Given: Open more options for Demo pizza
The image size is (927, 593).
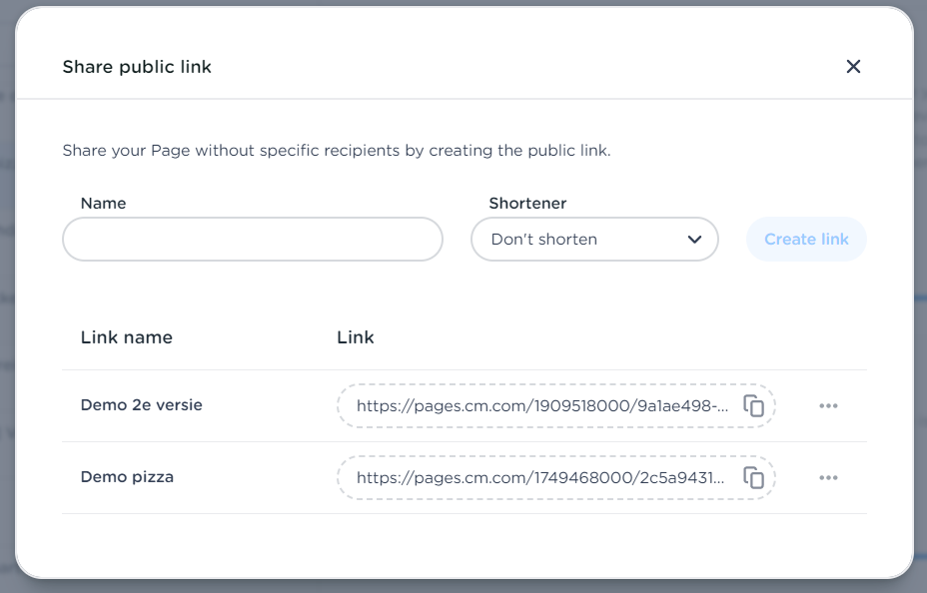Looking at the screenshot, I should click(x=828, y=478).
